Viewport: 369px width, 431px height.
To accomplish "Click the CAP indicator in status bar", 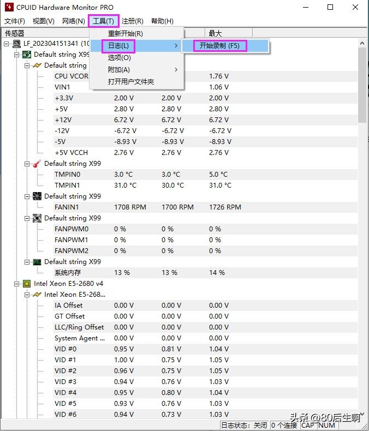I will point(308,425).
